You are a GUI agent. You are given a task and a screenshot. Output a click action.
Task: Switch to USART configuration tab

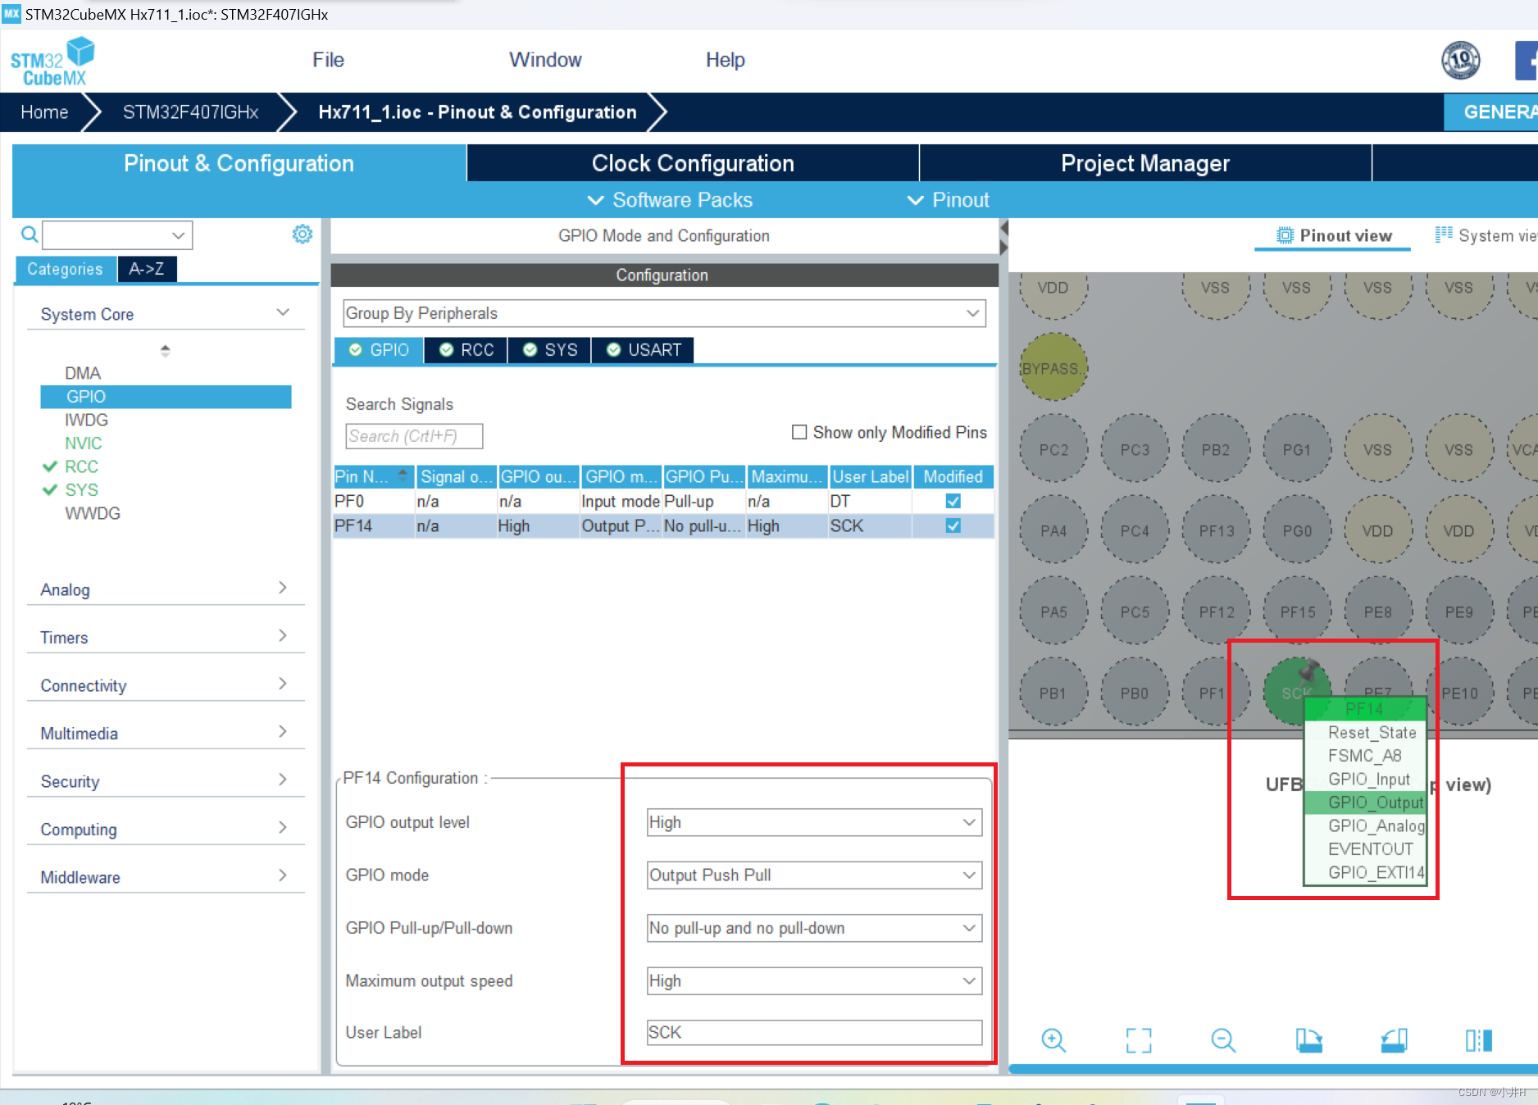pos(643,350)
